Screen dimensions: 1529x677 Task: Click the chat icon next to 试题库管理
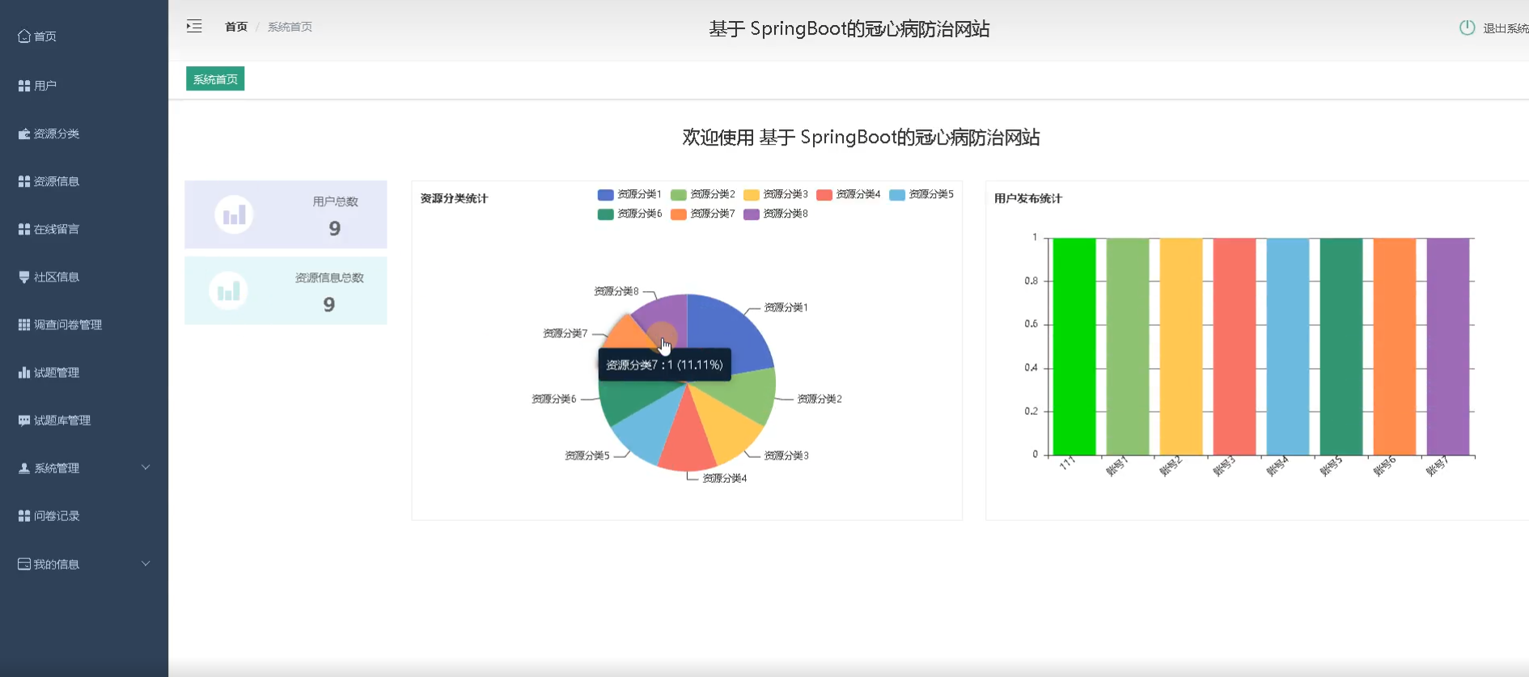coord(24,420)
